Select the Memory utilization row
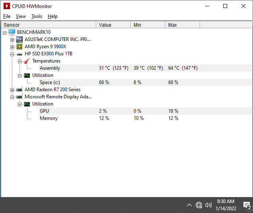Viewport: 253px width, 213px height. tap(145, 118)
